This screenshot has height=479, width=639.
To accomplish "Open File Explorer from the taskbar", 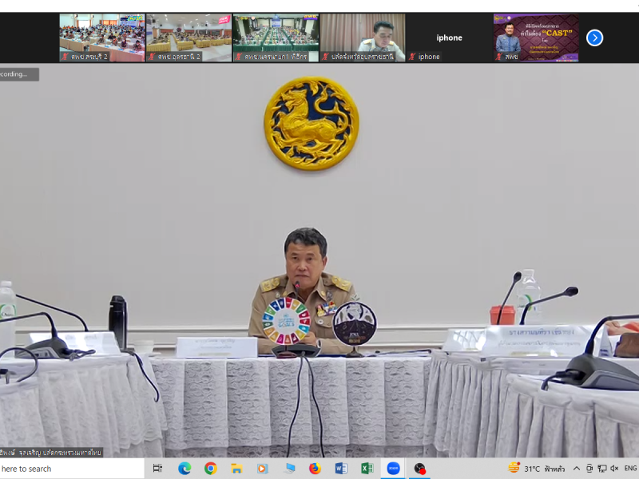I will [x=236, y=469].
